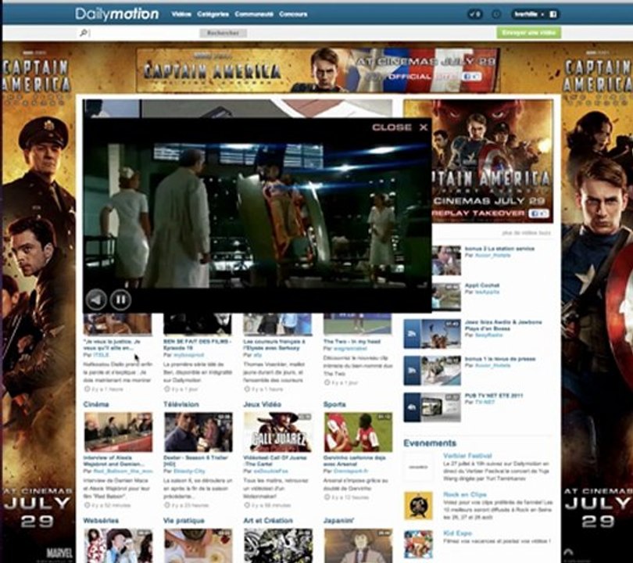The height and width of the screenshot is (563, 633).
Task: Open the Cinéma category heading
Action: pyautogui.click(x=96, y=404)
